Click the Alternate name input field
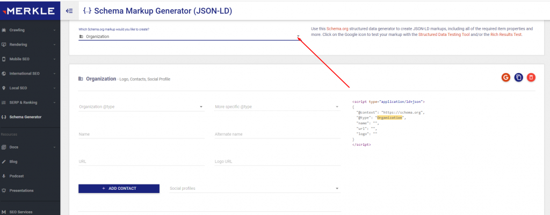The height and width of the screenshot is (215, 550). pyautogui.click(x=278, y=134)
